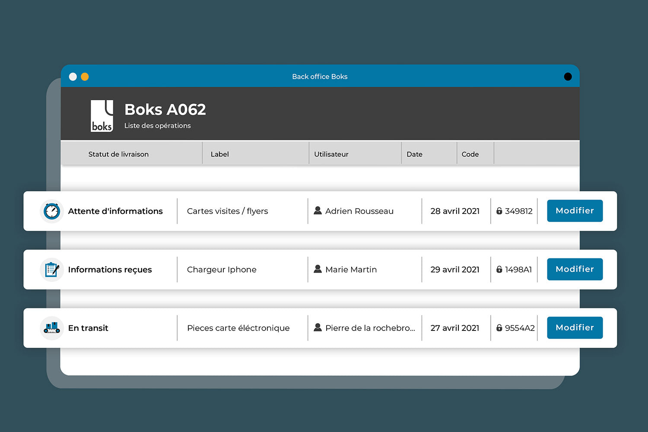Screen dimensions: 648x432
Task: Click the user icon beside Marie Martin
Action: pyautogui.click(x=318, y=269)
